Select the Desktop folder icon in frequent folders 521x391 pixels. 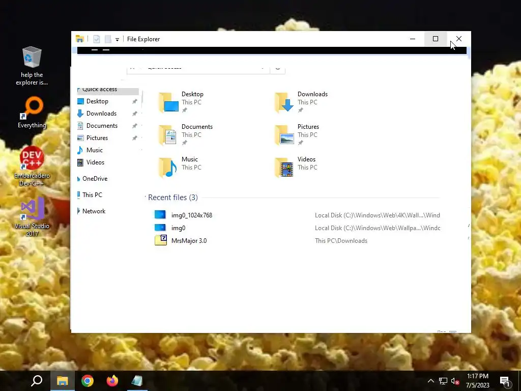[169, 102]
